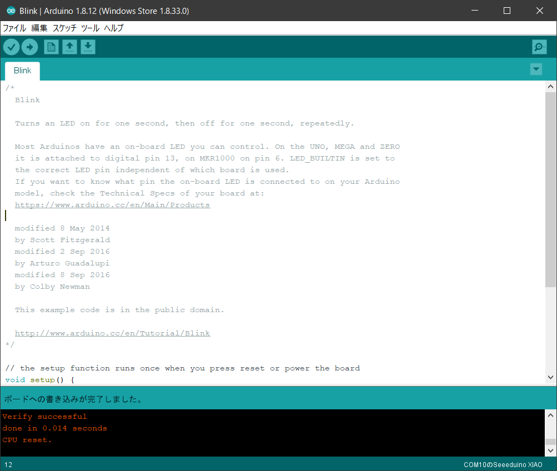Click the Verify (checkmark) button
The image size is (557, 471).
11,47
